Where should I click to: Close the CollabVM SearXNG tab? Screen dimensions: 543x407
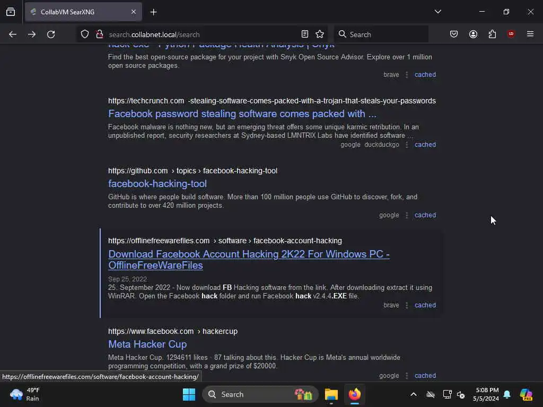click(134, 12)
